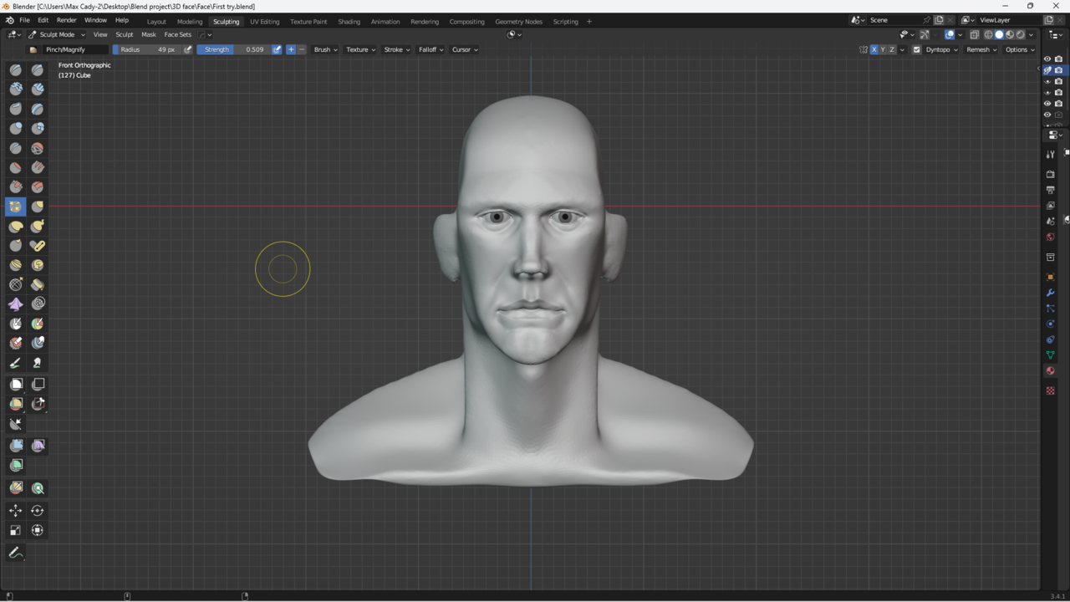Switch to the Layout workspace tab
1070x602 pixels.
pos(156,21)
